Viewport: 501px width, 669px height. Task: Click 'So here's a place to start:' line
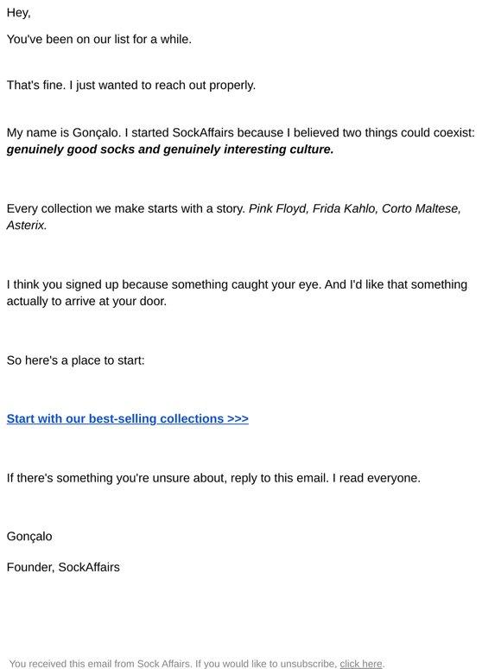(75, 360)
